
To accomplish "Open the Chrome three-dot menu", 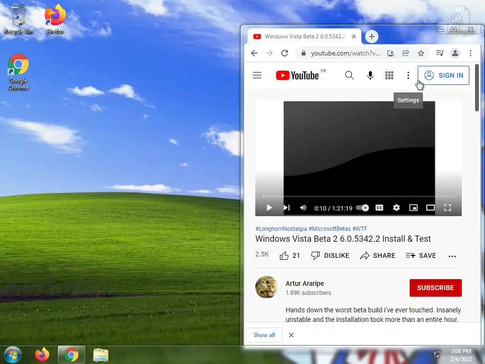I will 470,53.
